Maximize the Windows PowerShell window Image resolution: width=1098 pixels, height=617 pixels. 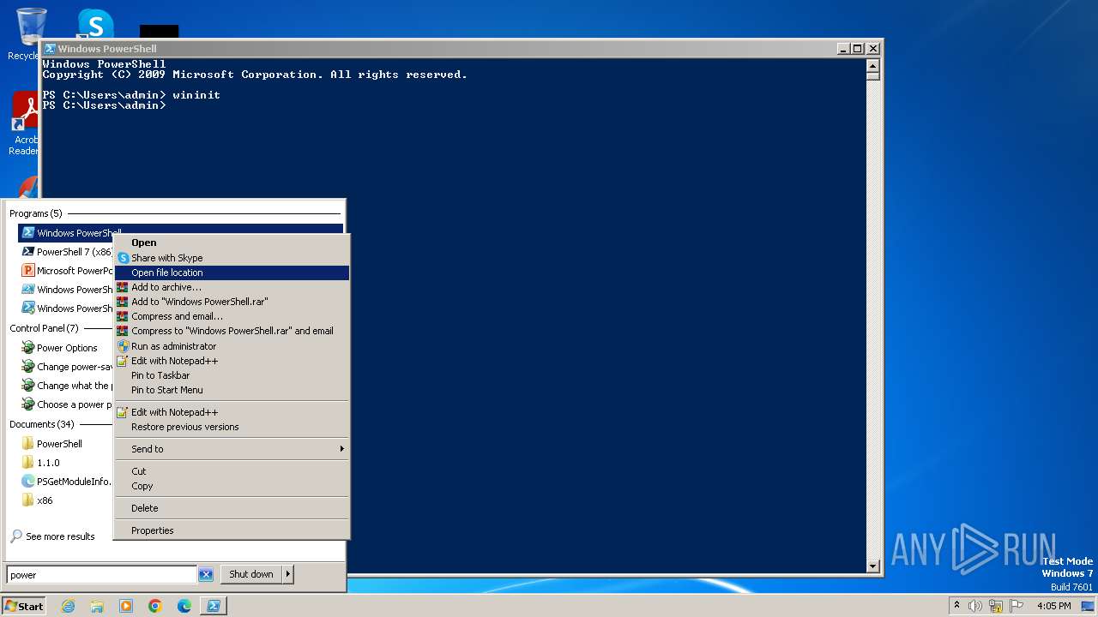[x=857, y=49]
